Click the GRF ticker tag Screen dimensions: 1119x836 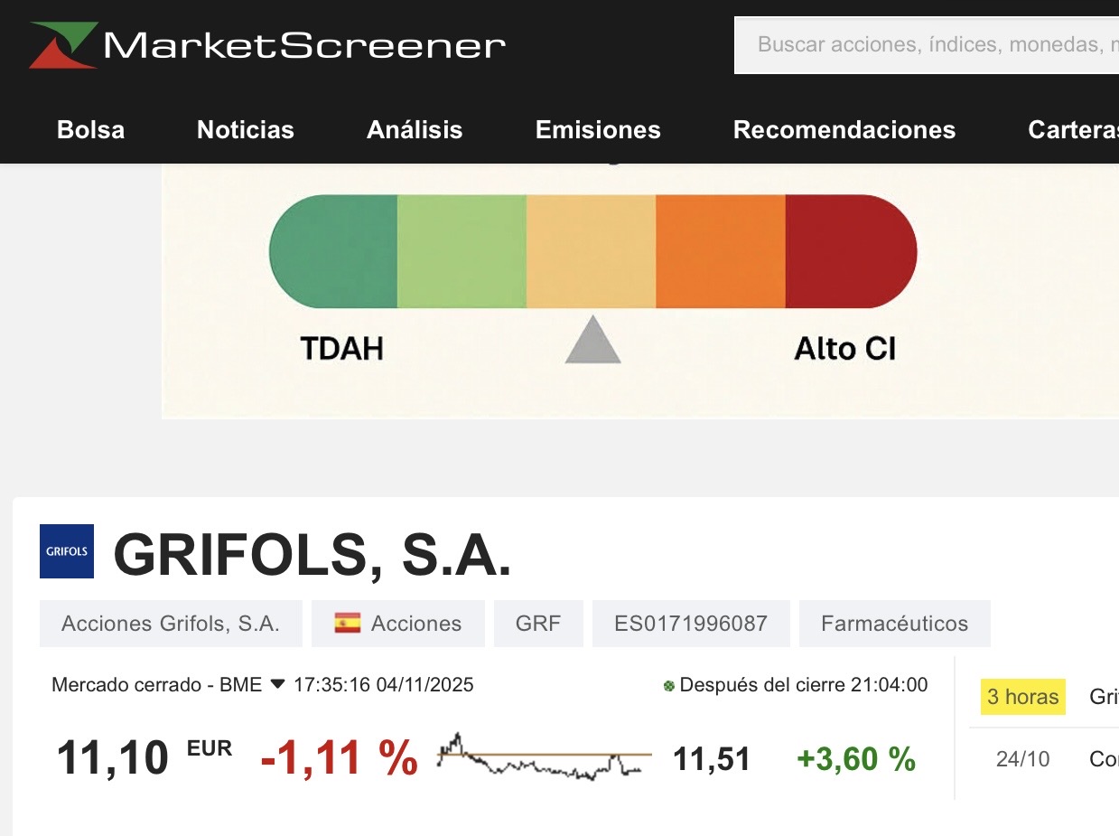coord(538,623)
